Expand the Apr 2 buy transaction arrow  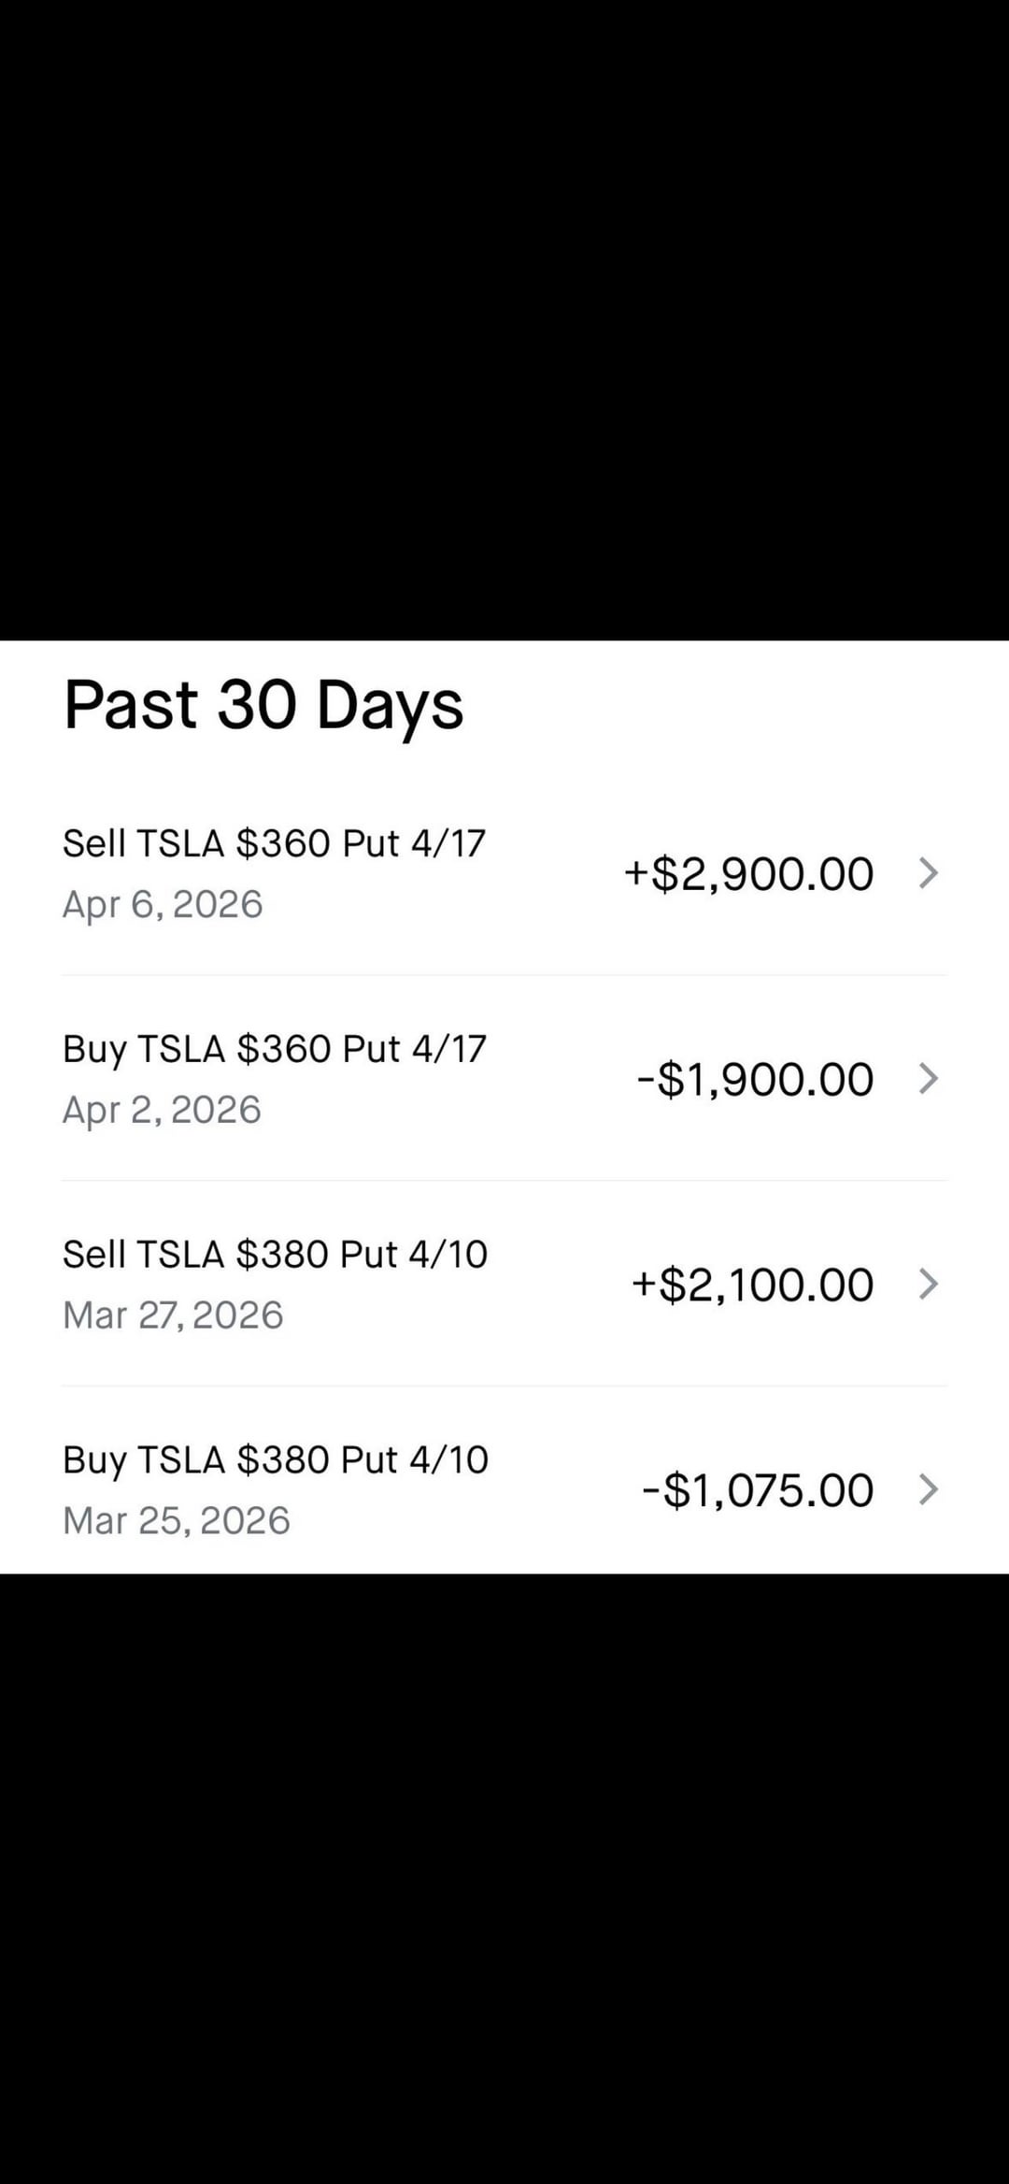[928, 1079]
